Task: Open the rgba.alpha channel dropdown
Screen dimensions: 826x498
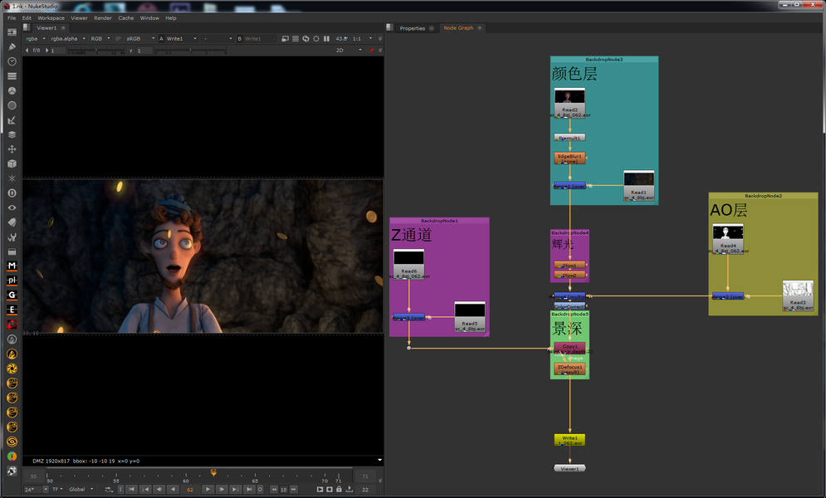Action: [68, 38]
